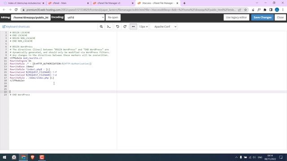This screenshot has width=287, height=161.
Task: Show hidden system tray icons
Action: point(236,157)
